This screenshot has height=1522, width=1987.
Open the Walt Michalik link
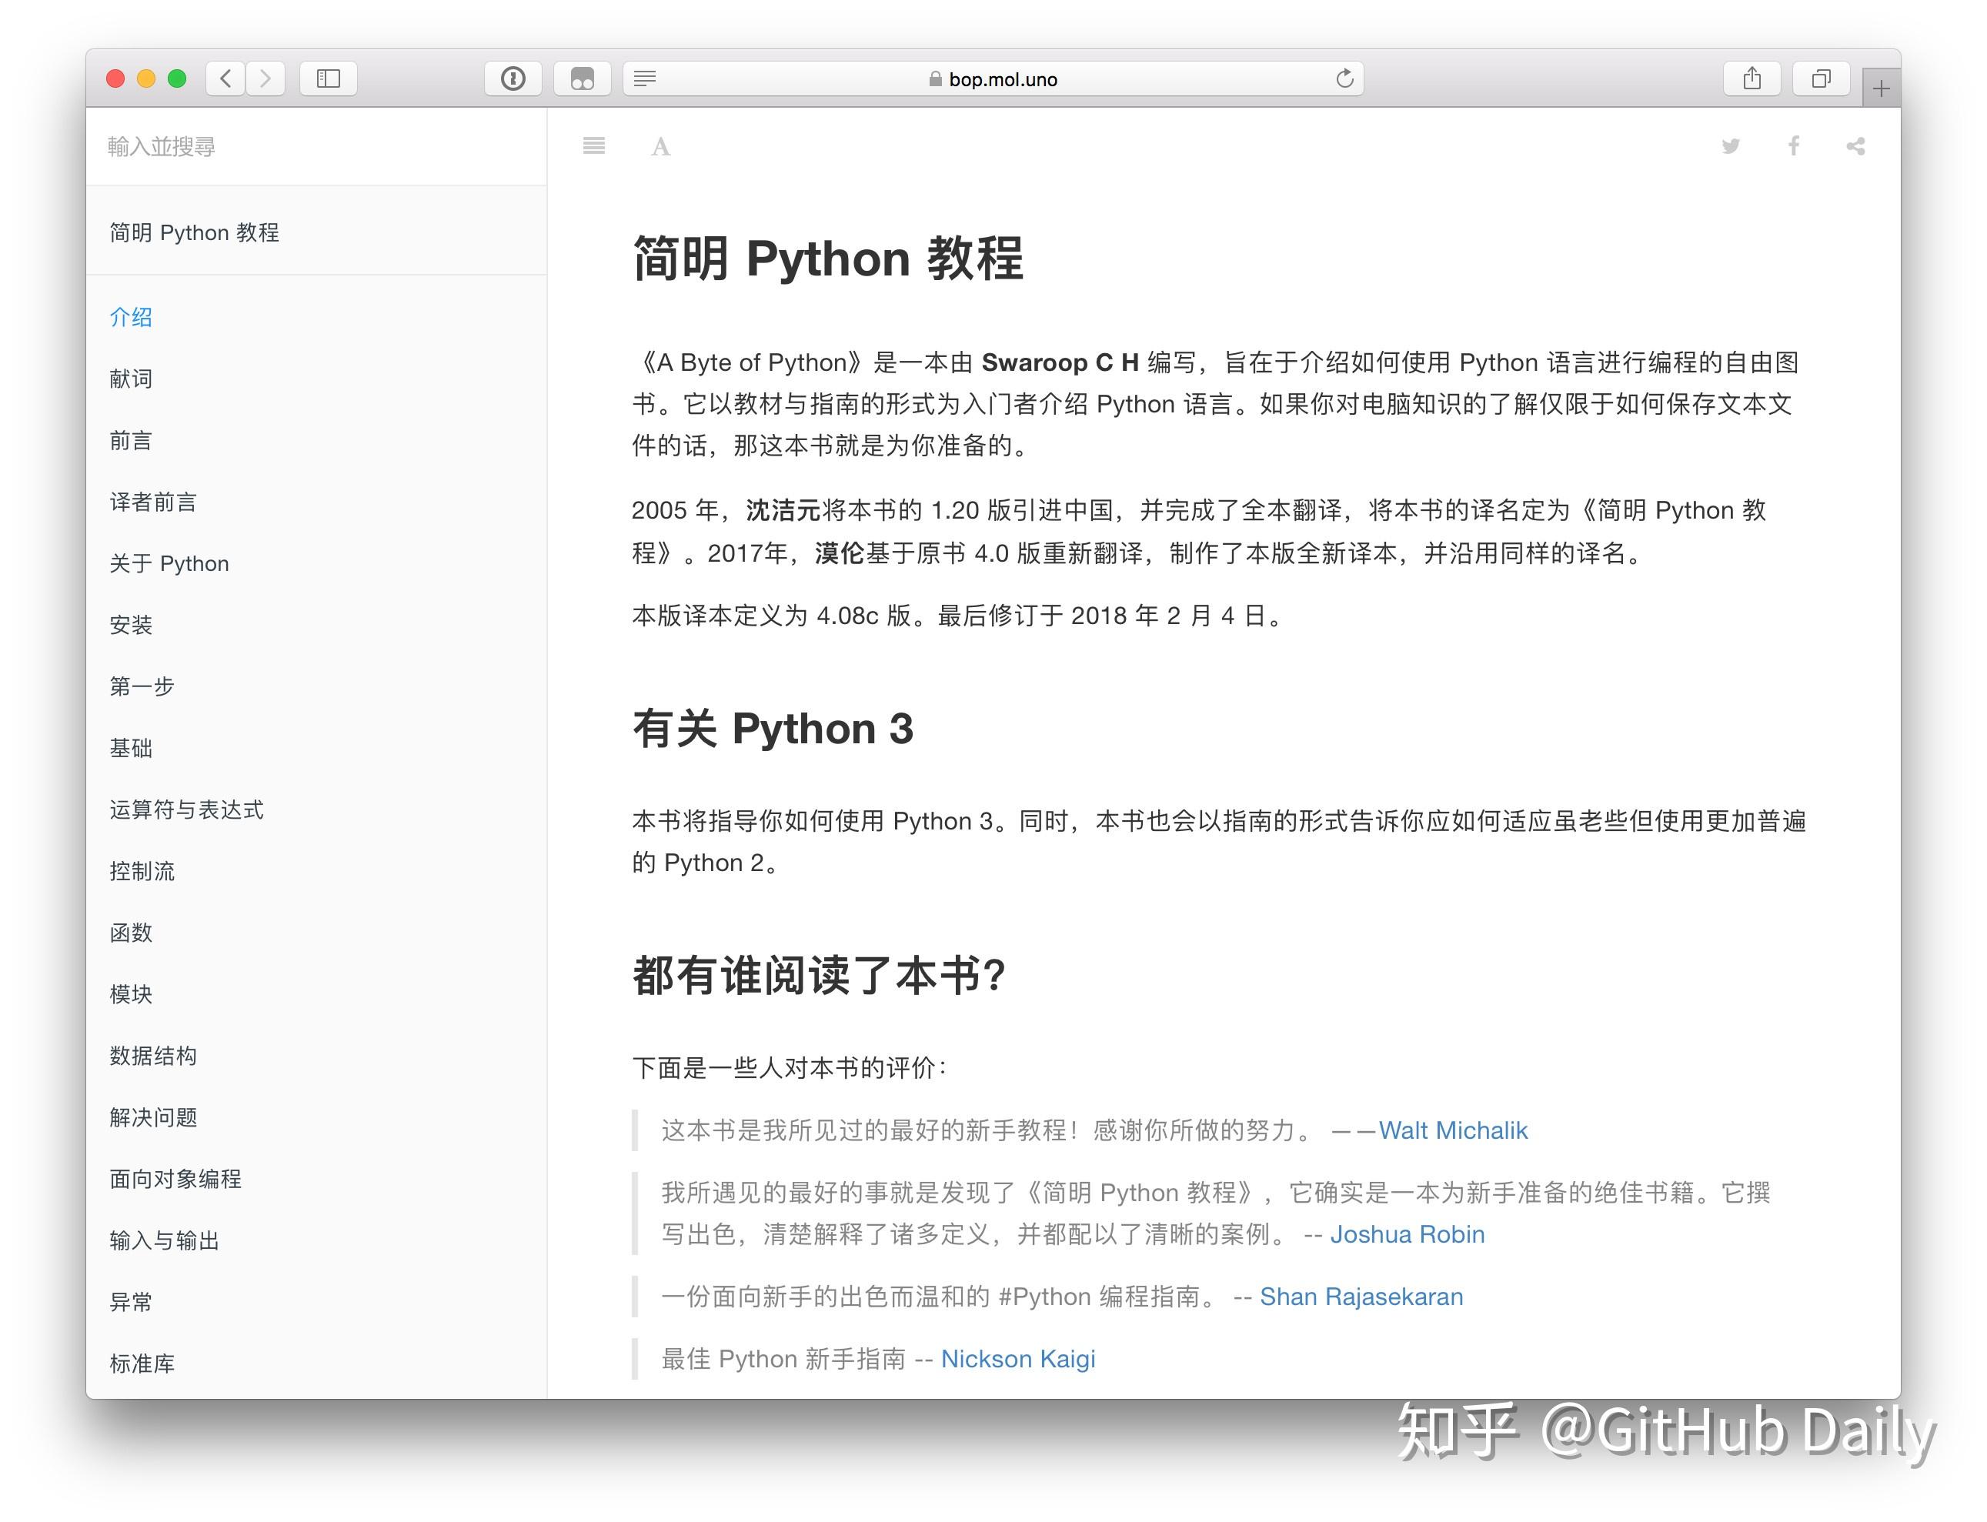tap(1452, 1130)
